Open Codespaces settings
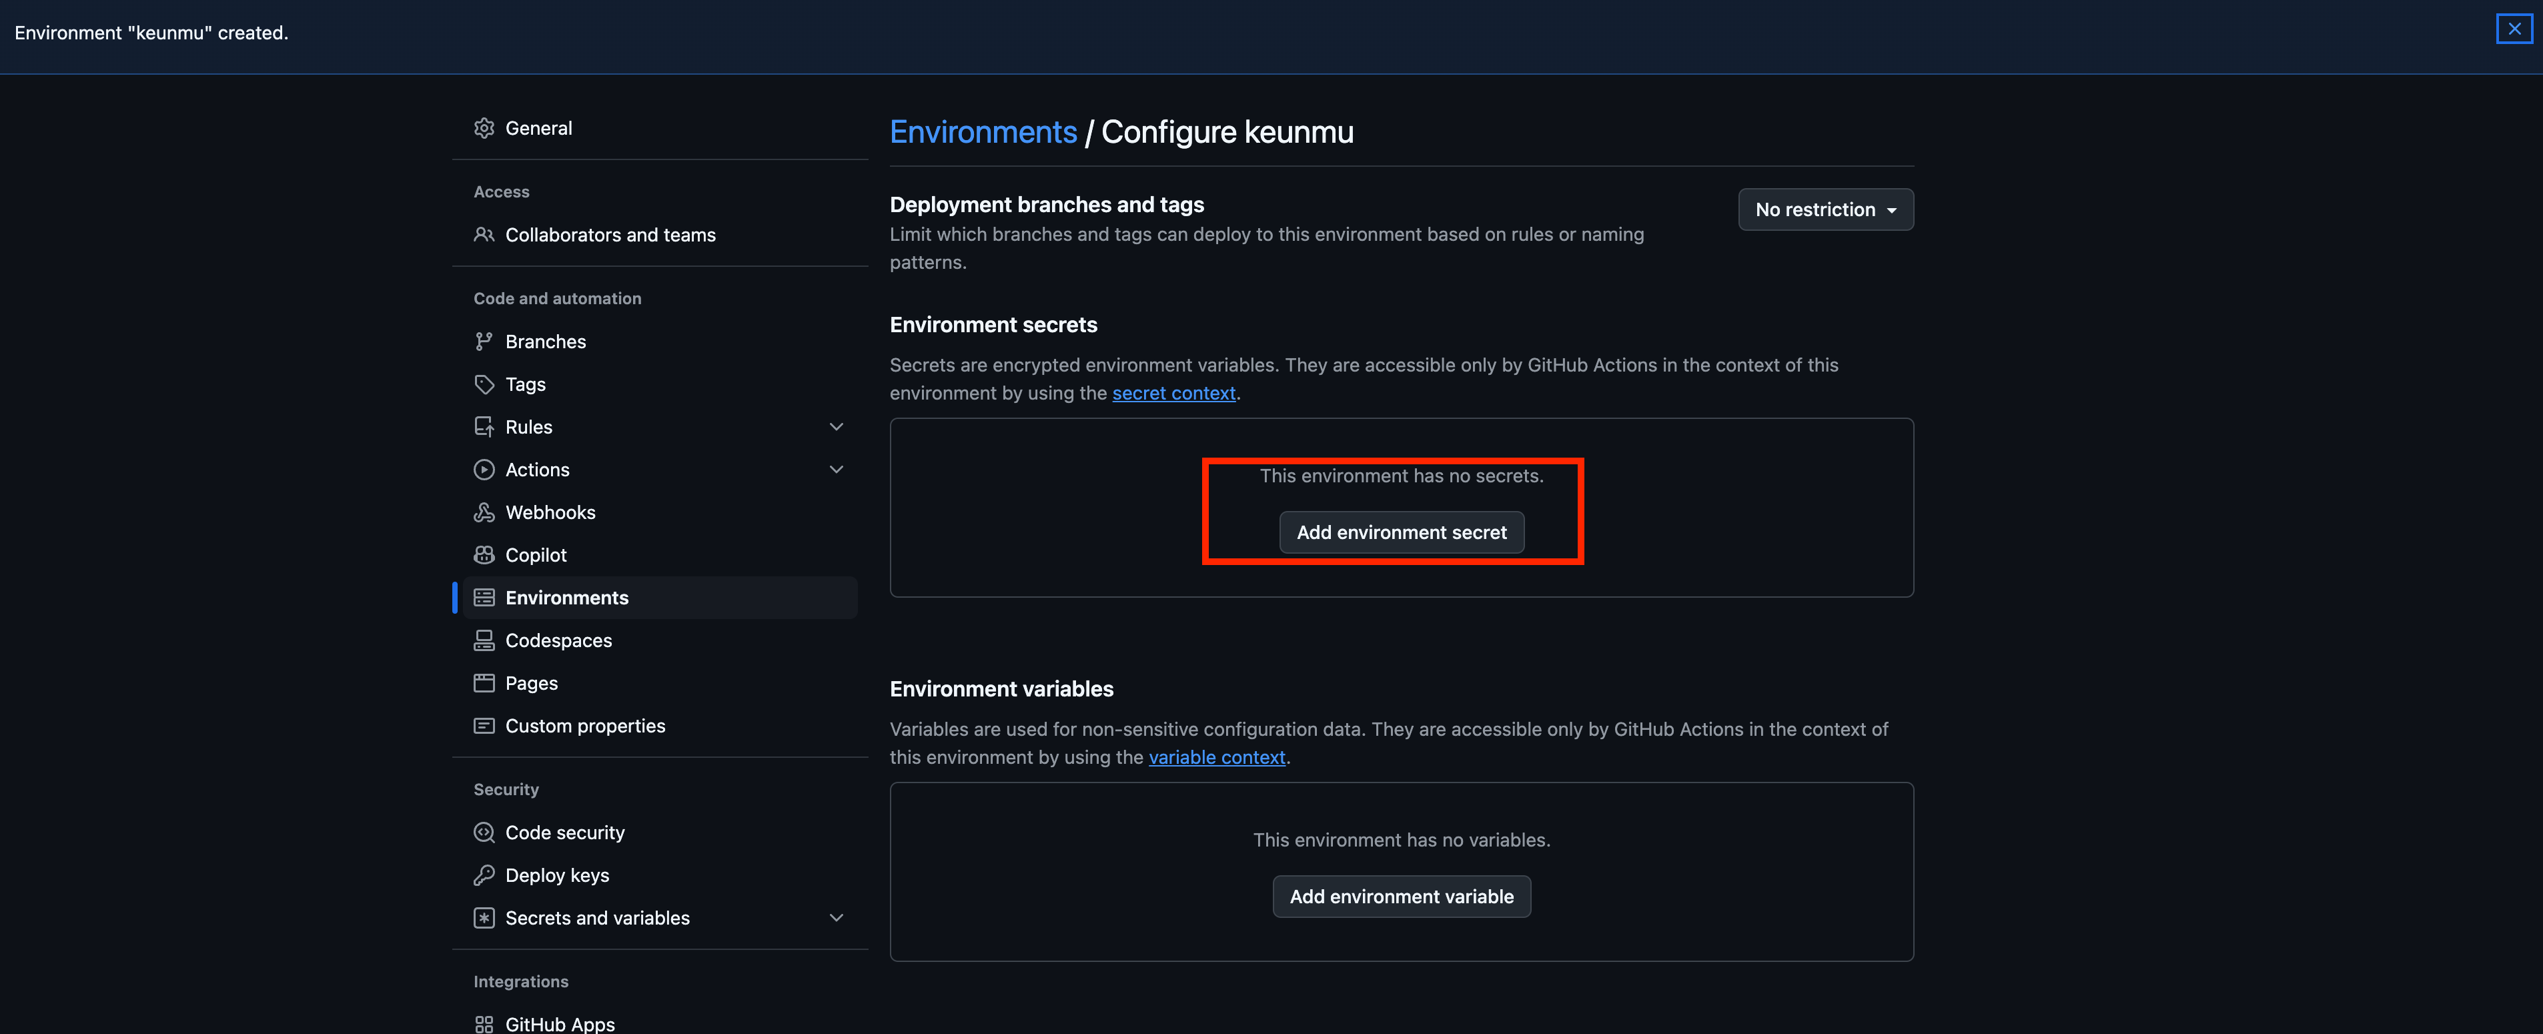Image resolution: width=2543 pixels, height=1034 pixels. (x=660, y=641)
